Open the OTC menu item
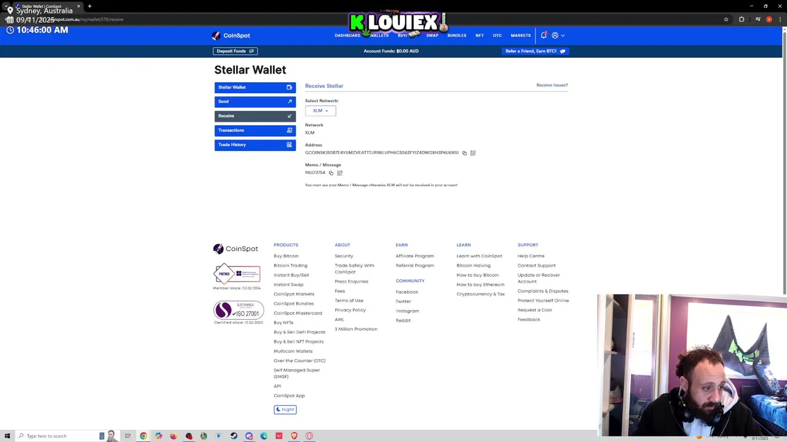This screenshot has height=442, width=787. [x=497, y=36]
